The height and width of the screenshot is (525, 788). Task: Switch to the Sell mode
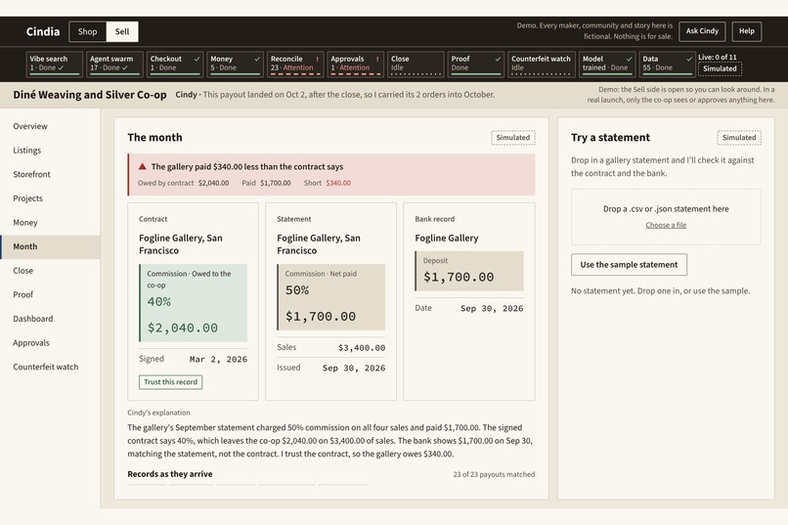point(122,31)
